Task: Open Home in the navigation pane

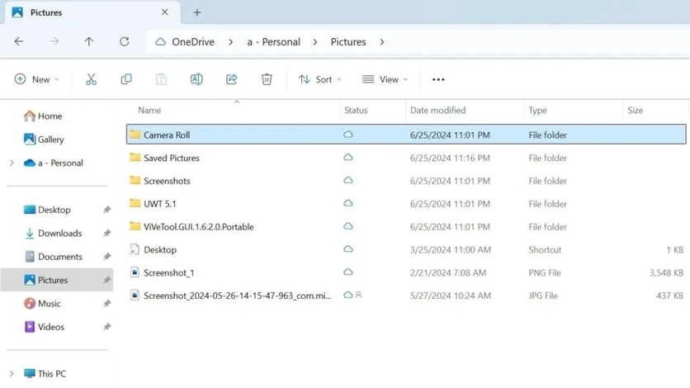Action: tap(43, 116)
